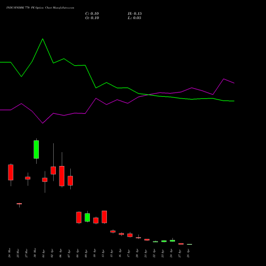This screenshot has width=266, height=266.
Task: Click the "21 Apr" date axis label
Action: click(x=146, y=253)
